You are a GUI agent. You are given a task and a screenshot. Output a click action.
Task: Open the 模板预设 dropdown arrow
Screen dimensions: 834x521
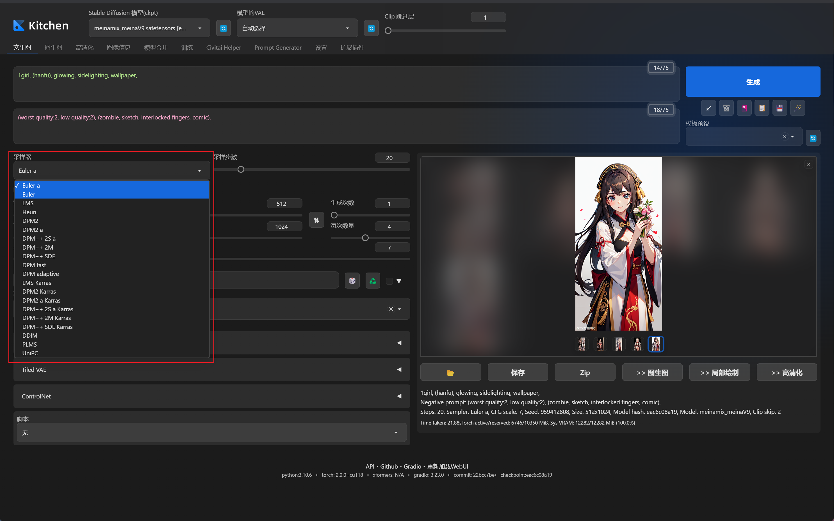tap(792, 137)
